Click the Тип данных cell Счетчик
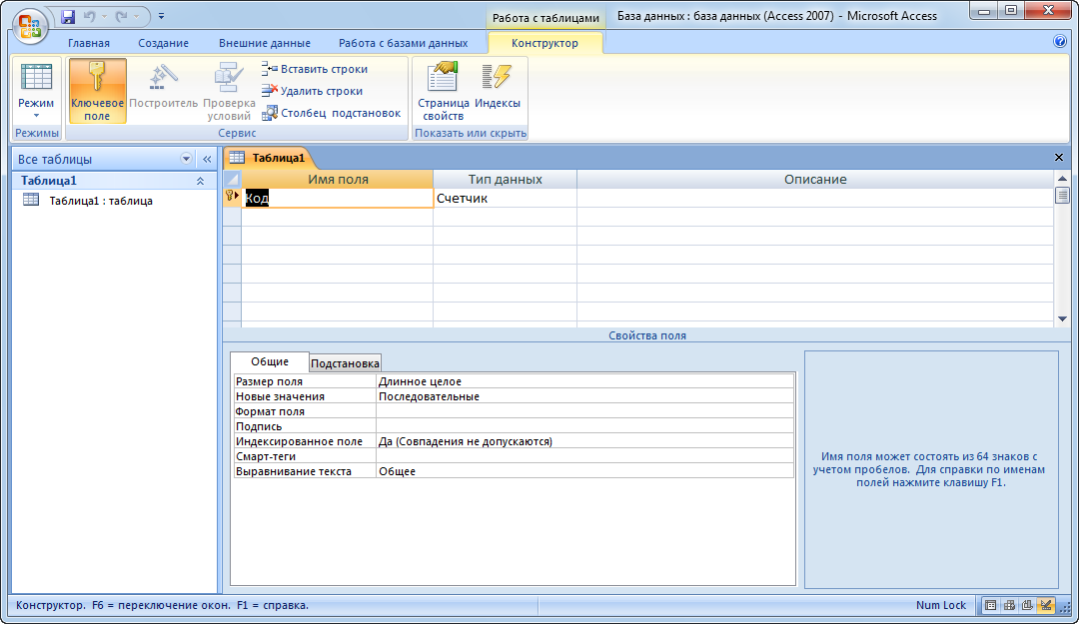The image size is (1079, 624). pyautogui.click(x=504, y=199)
